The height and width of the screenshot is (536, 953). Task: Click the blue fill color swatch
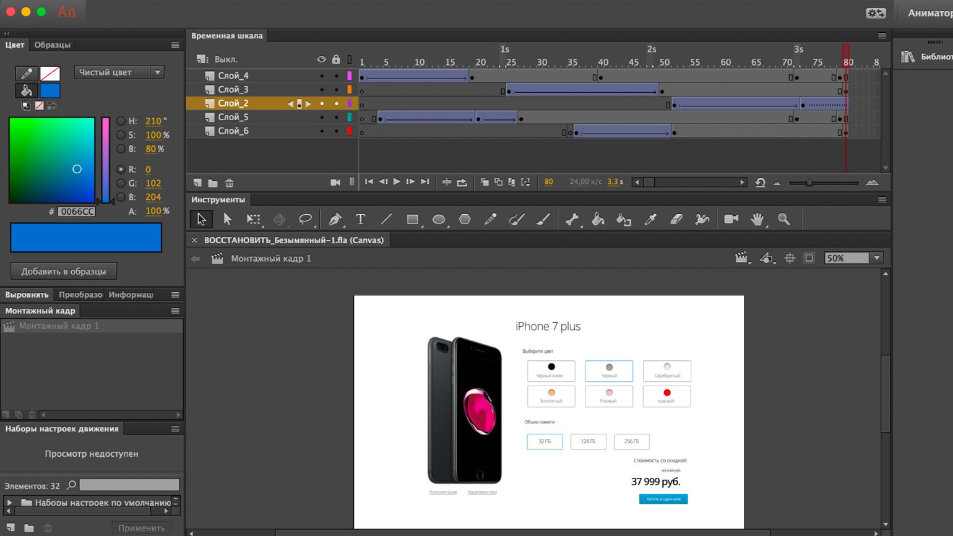[50, 90]
